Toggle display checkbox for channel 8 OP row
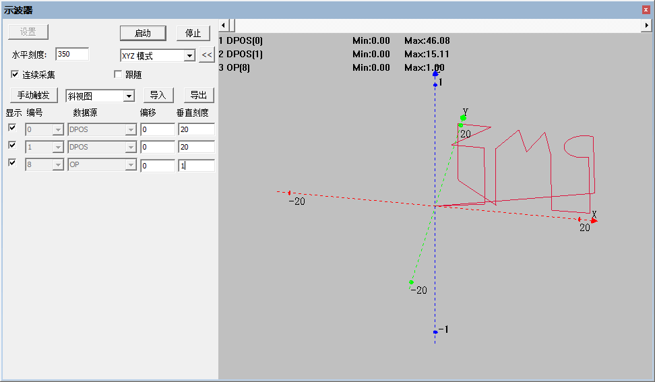The height and width of the screenshot is (382, 655). (12, 163)
